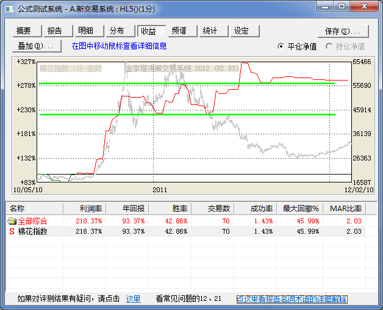
Task: Click the 12/02/10 end date label
Action: [359, 190]
